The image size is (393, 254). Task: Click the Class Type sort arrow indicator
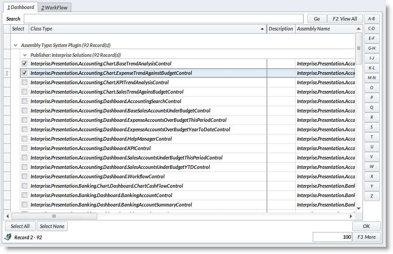tap(262, 29)
